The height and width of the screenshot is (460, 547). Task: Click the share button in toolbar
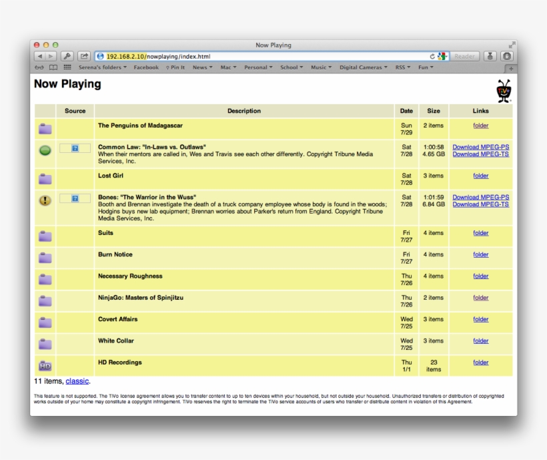click(84, 57)
